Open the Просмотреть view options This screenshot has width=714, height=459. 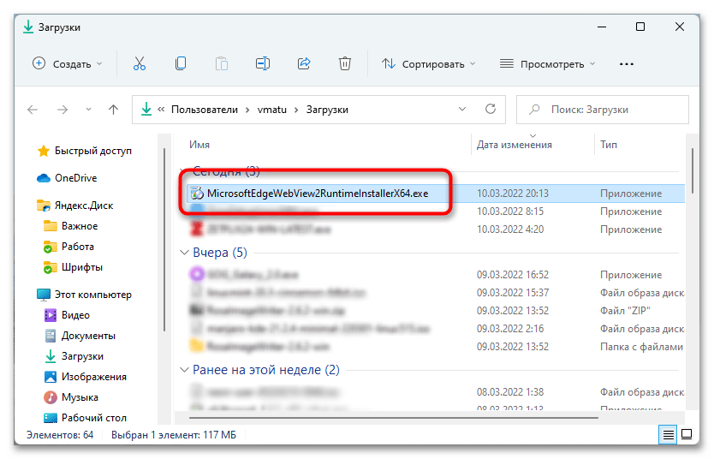click(548, 63)
